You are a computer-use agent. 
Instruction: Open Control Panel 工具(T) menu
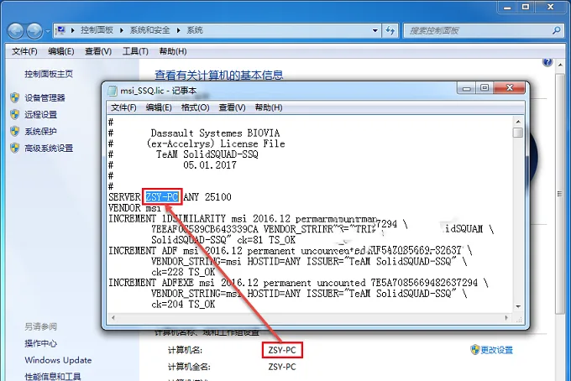point(135,51)
